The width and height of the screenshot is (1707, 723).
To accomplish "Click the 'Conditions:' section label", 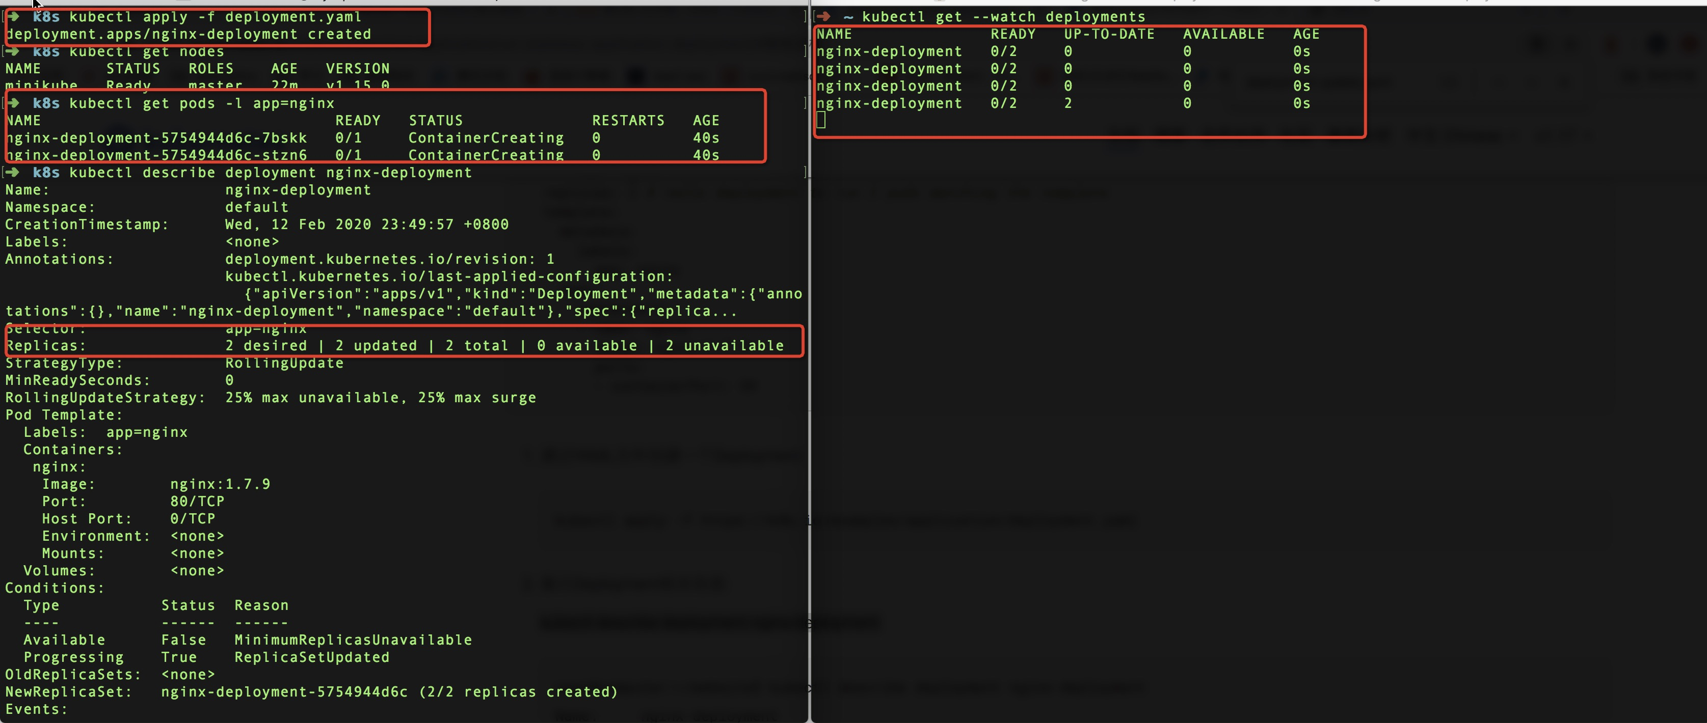I will [55, 588].
